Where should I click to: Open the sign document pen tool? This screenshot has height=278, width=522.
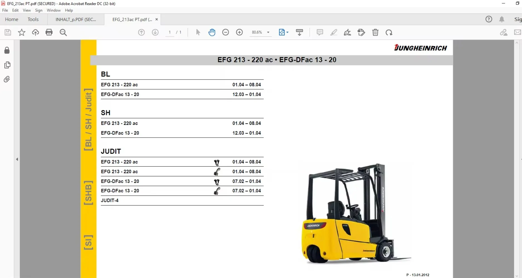pyautogui.click(x=347, y=33)
